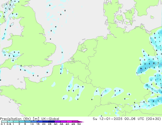Pick the legend color between 1 and 2
The image size is (162, 125).
[x=16, y=122]
